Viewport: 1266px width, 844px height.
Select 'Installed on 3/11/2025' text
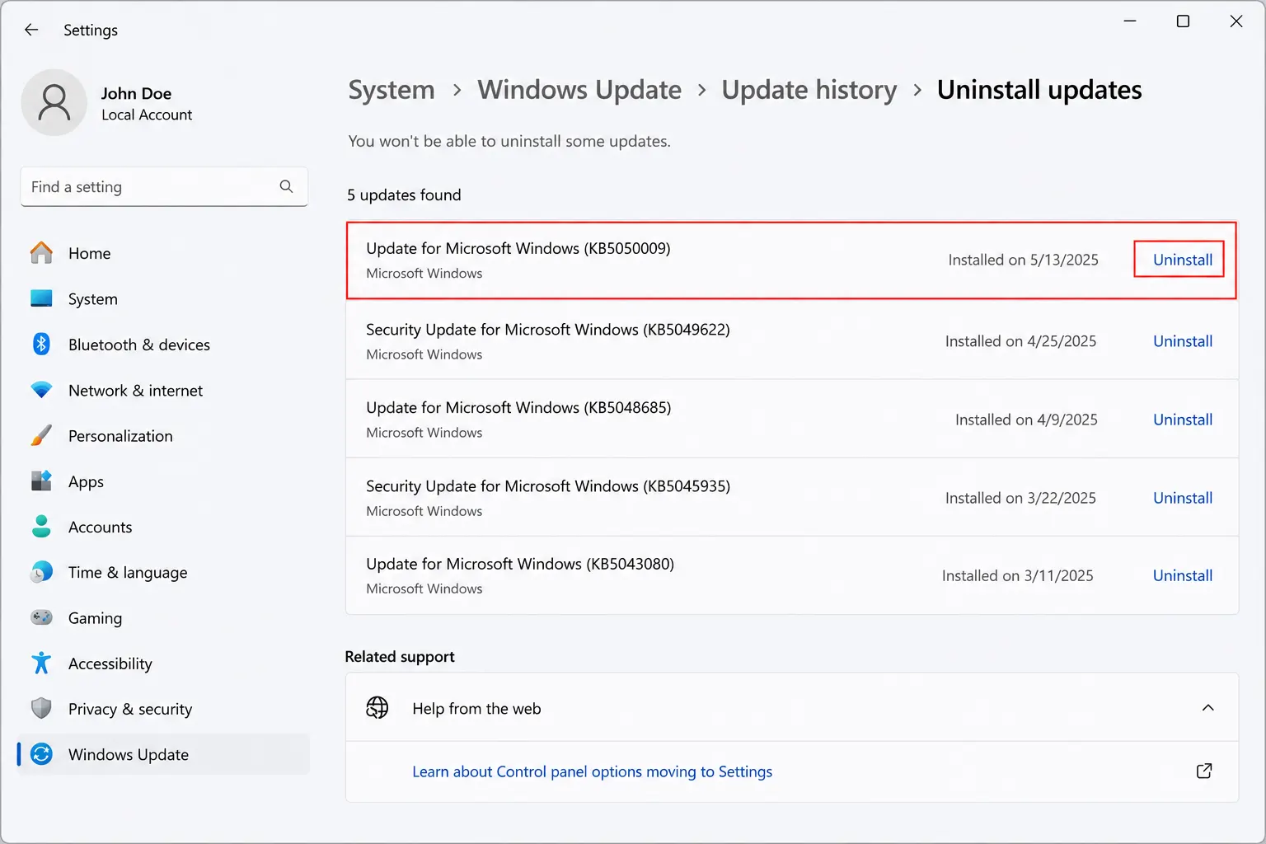(x=1017, y=575)
